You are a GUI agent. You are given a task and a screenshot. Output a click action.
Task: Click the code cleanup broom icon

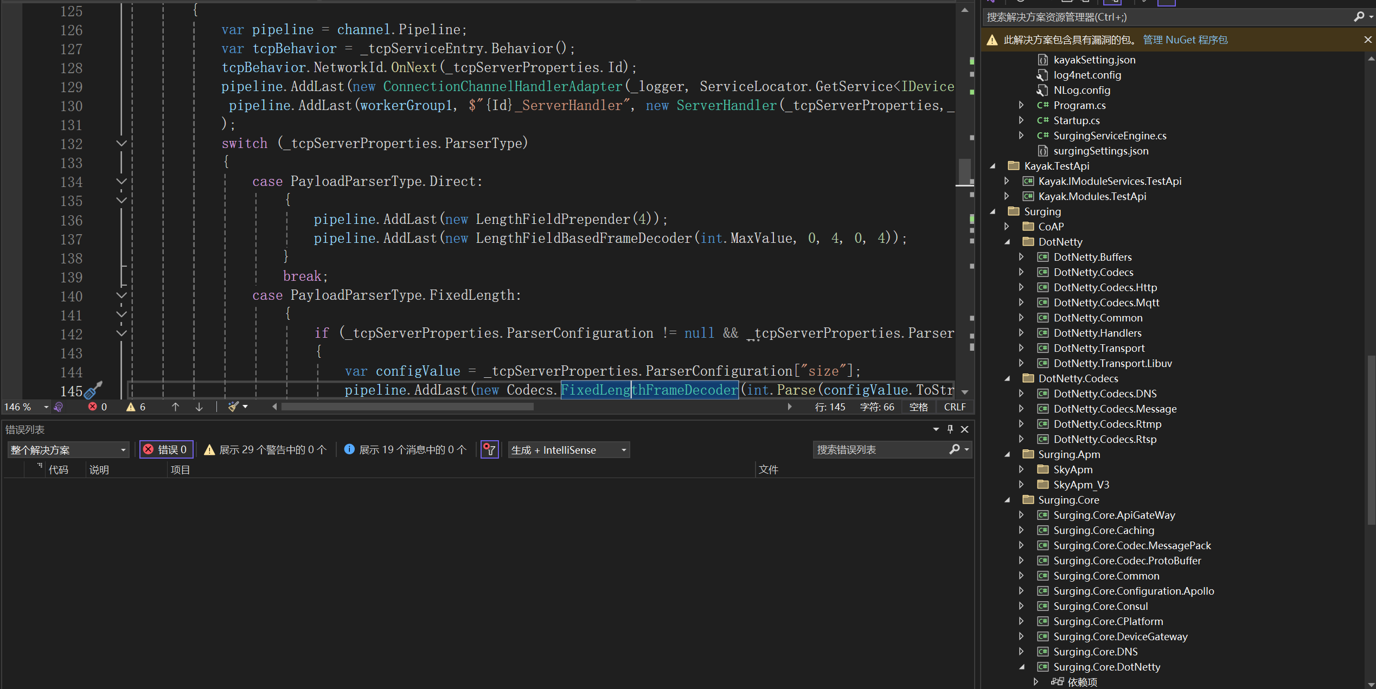click(233, 407)
